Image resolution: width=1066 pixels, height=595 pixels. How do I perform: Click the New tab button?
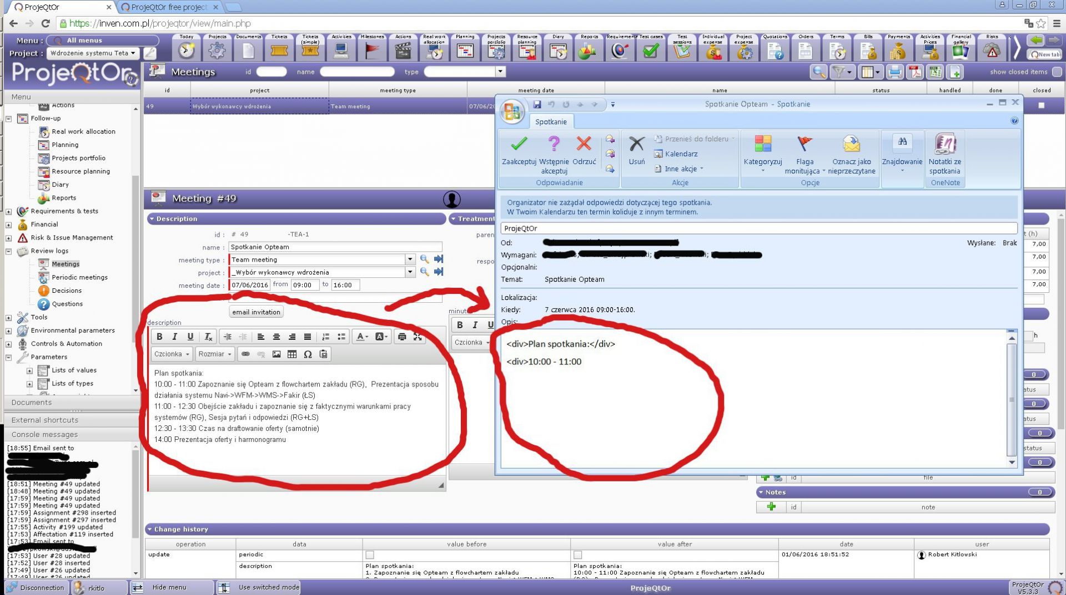pyautogui.click(x=1044, y=54)
